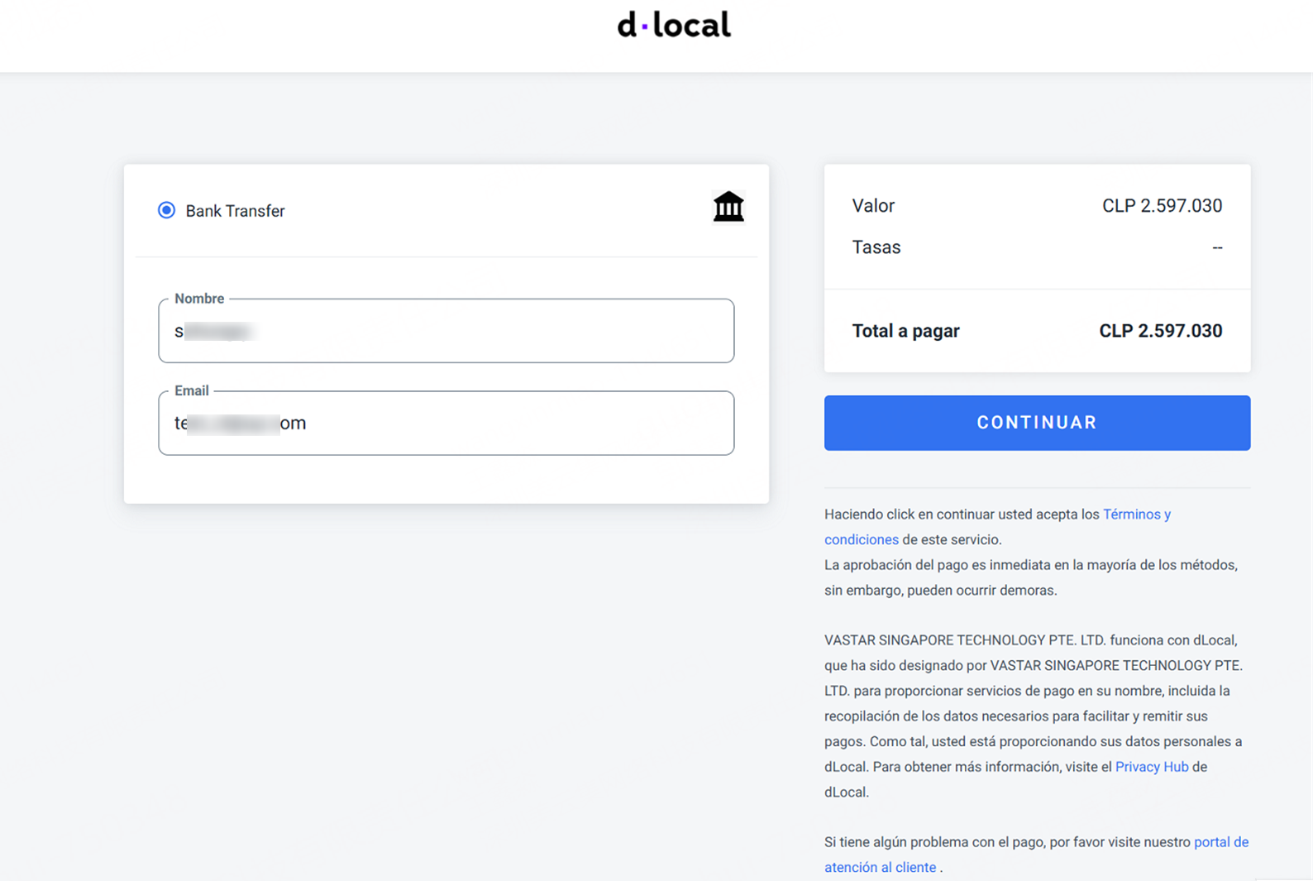This screenshot has width=1313, height=881.
Task: Click the Nombre field label
Action: point(199,299)
